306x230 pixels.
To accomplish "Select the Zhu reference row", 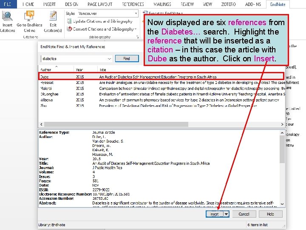I will click(161, 106).
